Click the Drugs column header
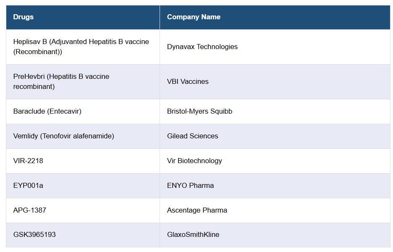 point(24,17)
